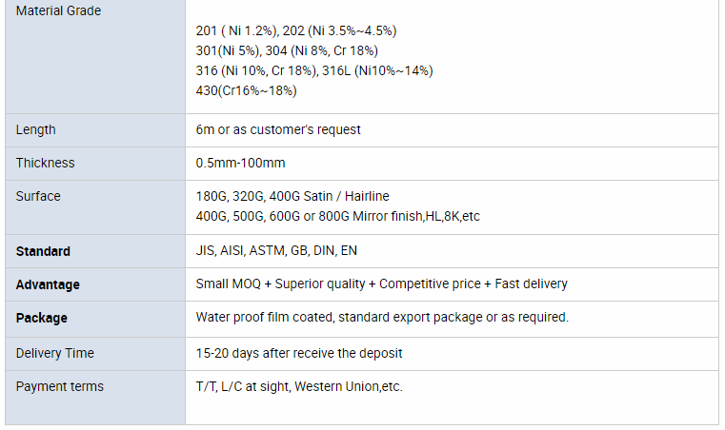Viewport: 725px width, 430px height.
Task: Click the bold Standard label
Action: pyautogui.click(x=43, y=251)
